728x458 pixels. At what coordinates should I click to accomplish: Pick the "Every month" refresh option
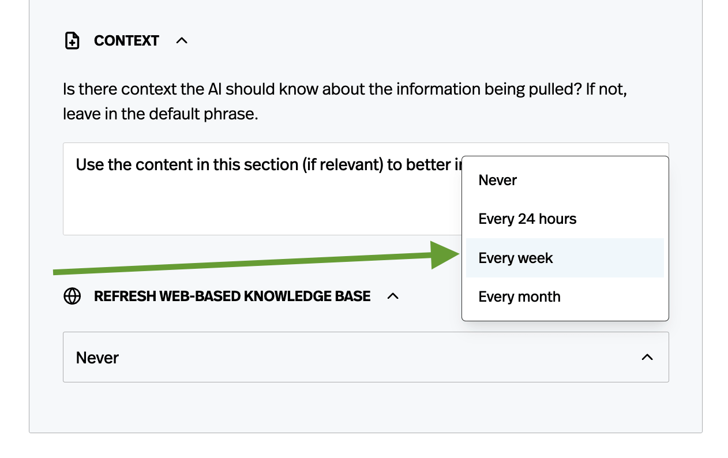point(519,297)
